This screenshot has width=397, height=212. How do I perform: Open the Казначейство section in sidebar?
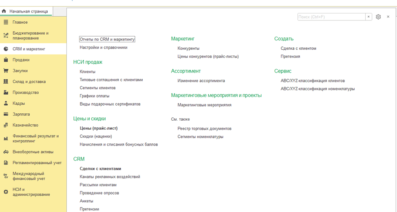[x=25, y=125]
